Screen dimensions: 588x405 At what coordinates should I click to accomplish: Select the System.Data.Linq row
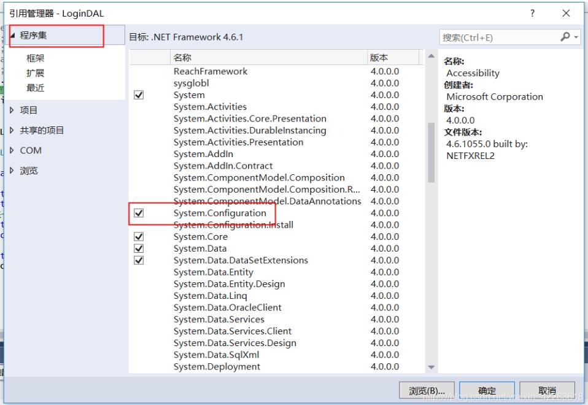(277, 296)
